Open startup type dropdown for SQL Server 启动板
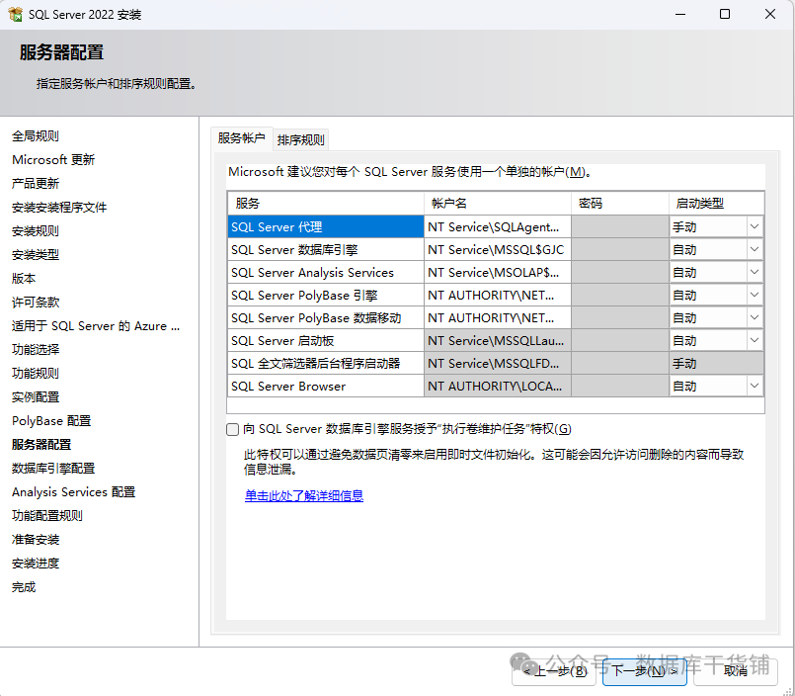The image size is (795, 696). 755,341
